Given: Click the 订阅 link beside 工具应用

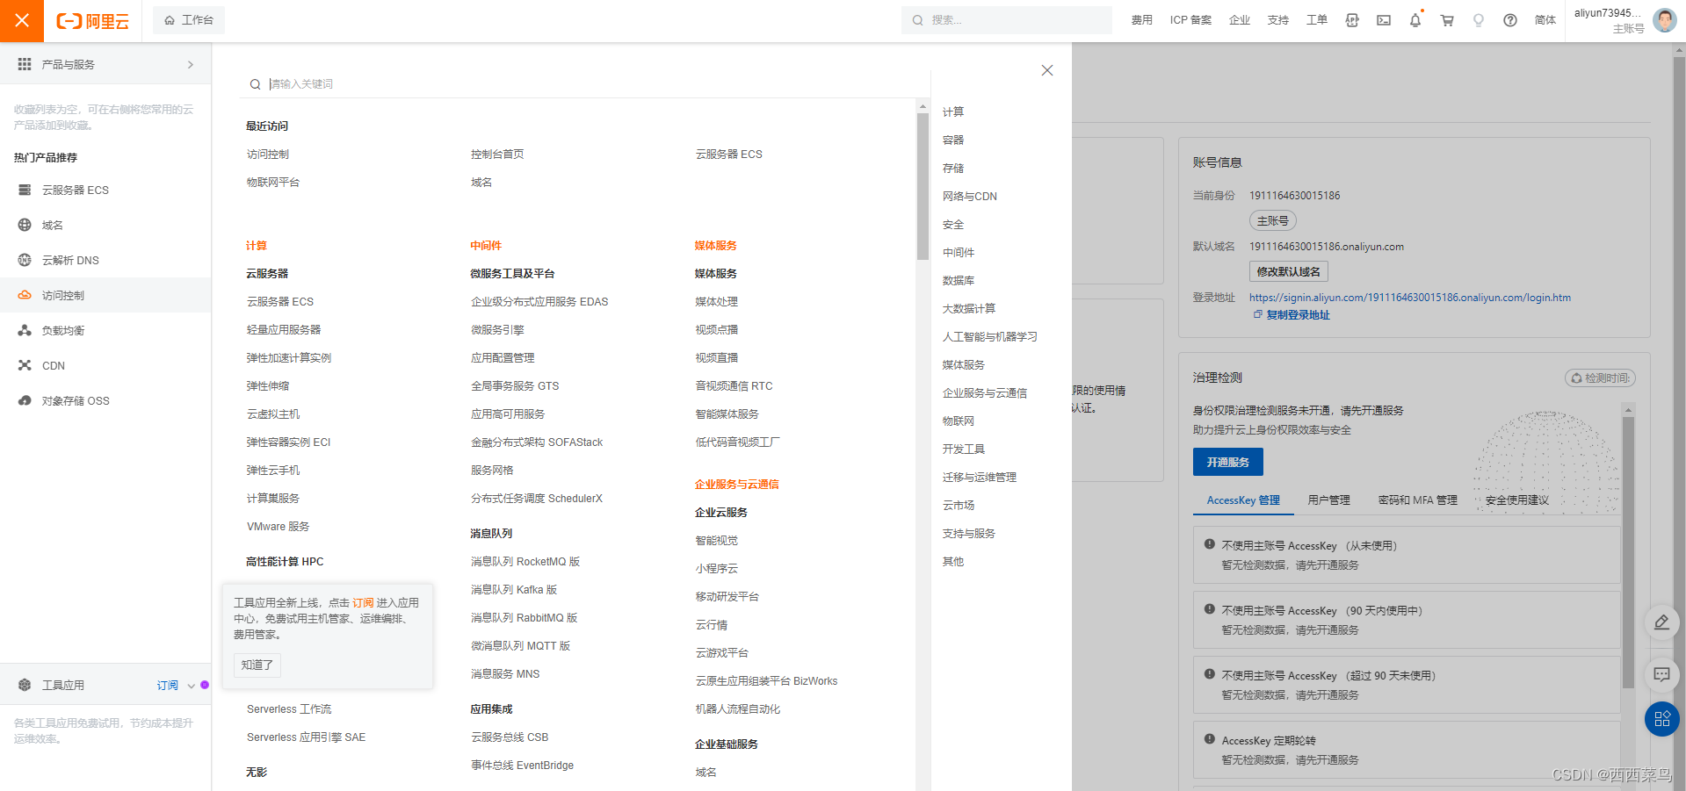Looking at the screenshot, I should click(x=167, y=686).
